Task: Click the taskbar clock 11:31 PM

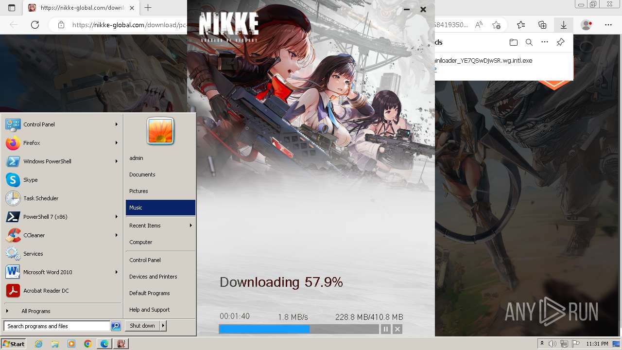Action: [x=597, y=344]
